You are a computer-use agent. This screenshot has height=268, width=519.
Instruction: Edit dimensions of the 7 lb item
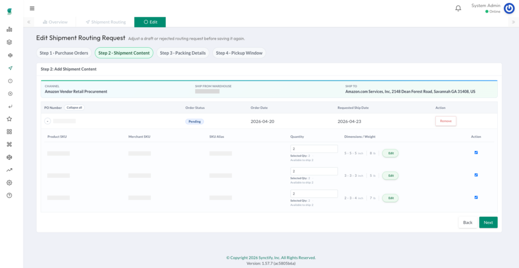391,198
